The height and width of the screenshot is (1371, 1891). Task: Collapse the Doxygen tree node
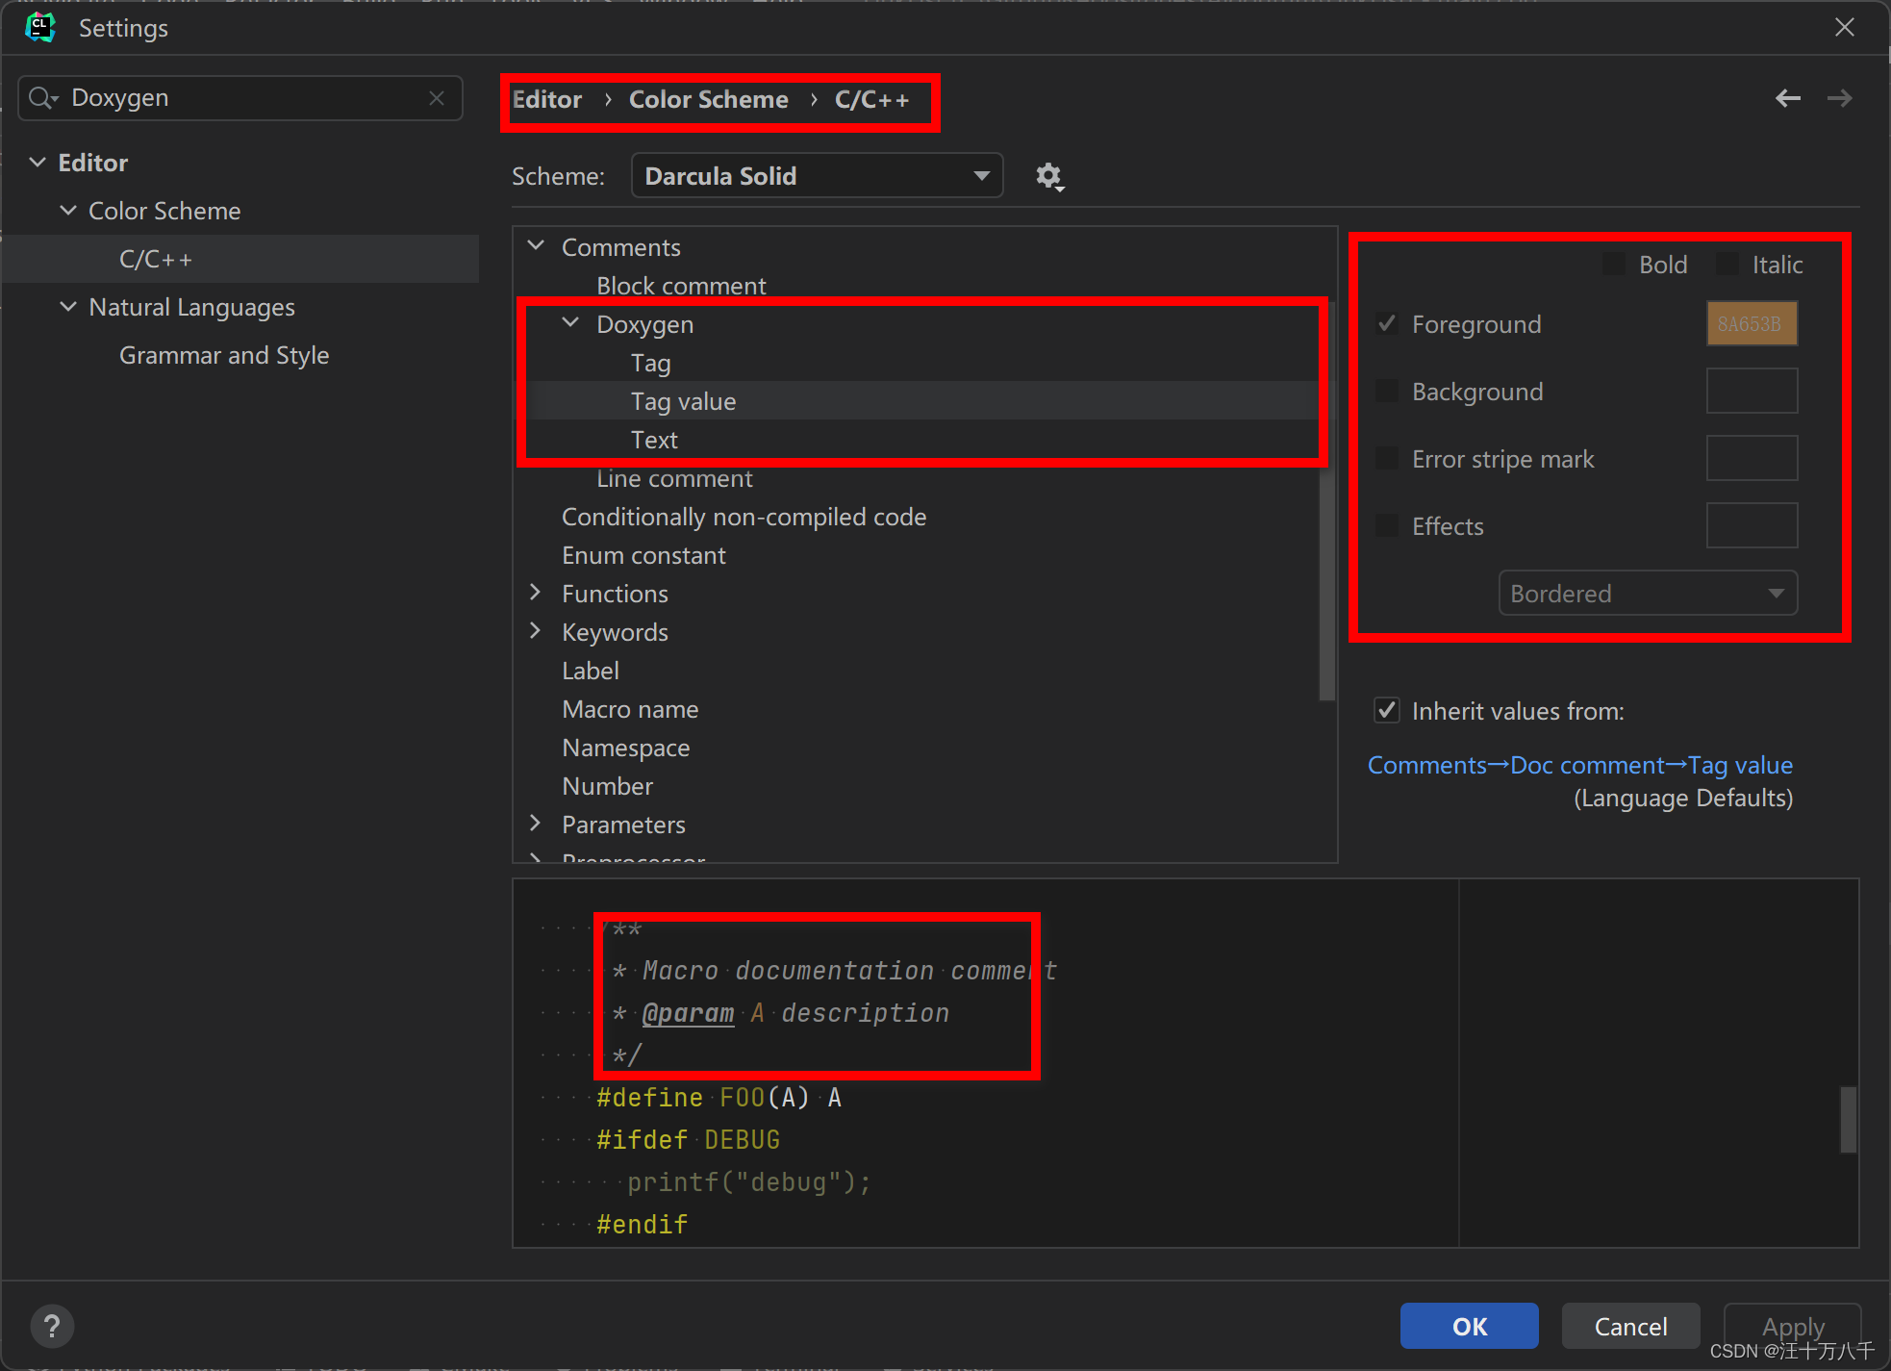coord(571,323)
